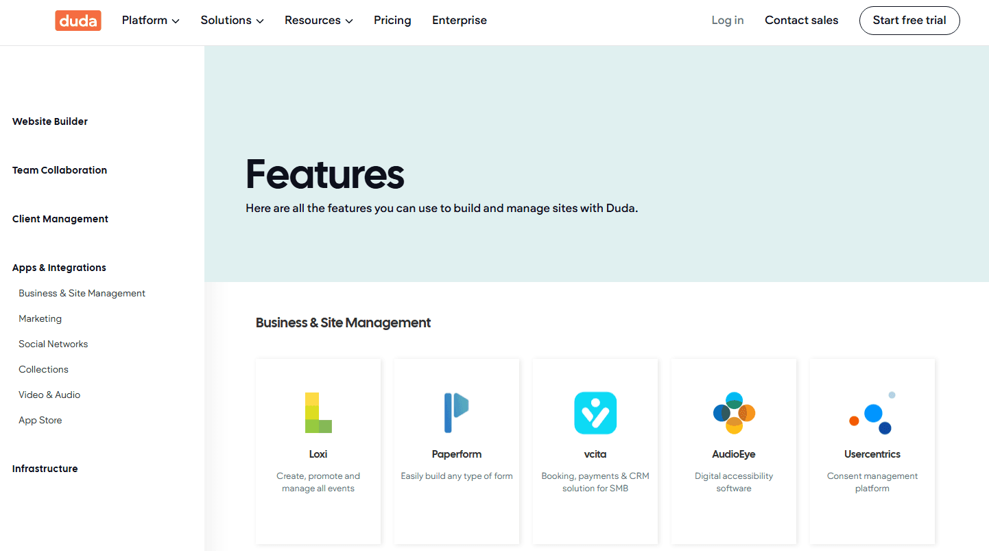This screenshot has width=989, height=551.
Task: Click the vcita app icon
Action: (x=595, y=413)
